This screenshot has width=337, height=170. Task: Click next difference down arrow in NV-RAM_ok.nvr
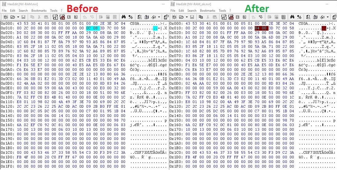click(x=260, y=17)
